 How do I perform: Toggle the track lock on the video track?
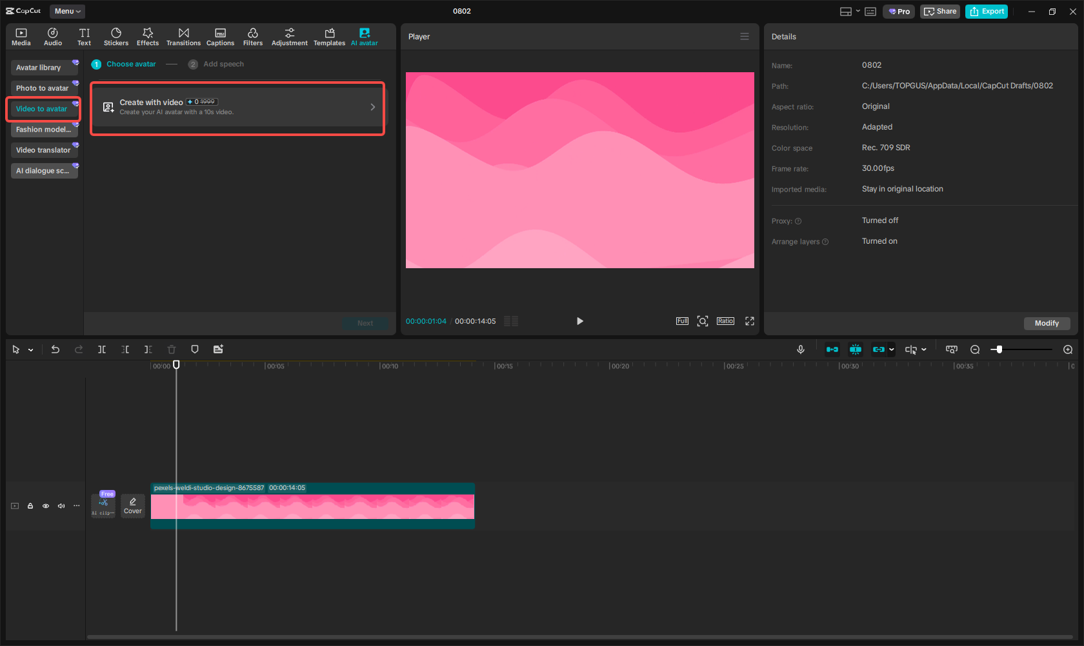click(x=30, y=505)
